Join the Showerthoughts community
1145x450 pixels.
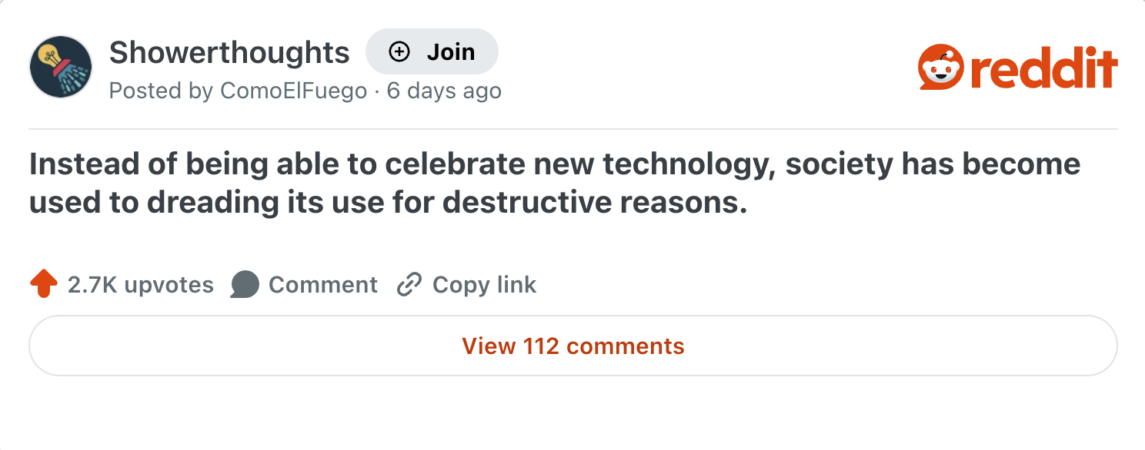tap(432, 52)
